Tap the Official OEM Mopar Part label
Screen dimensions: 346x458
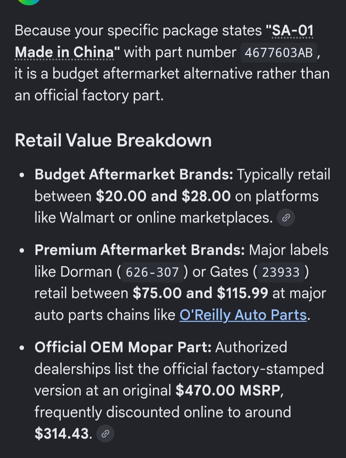click(123, 347)
